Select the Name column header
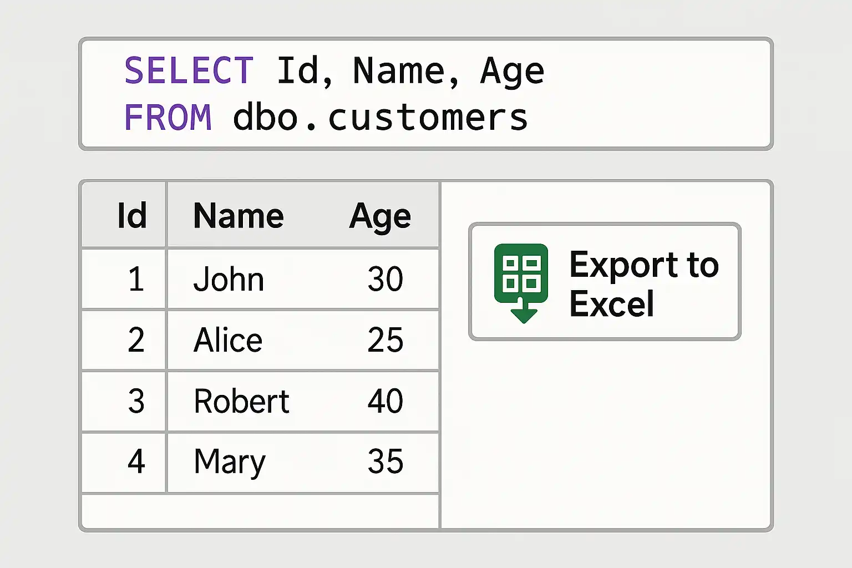 tap(239, 216)
